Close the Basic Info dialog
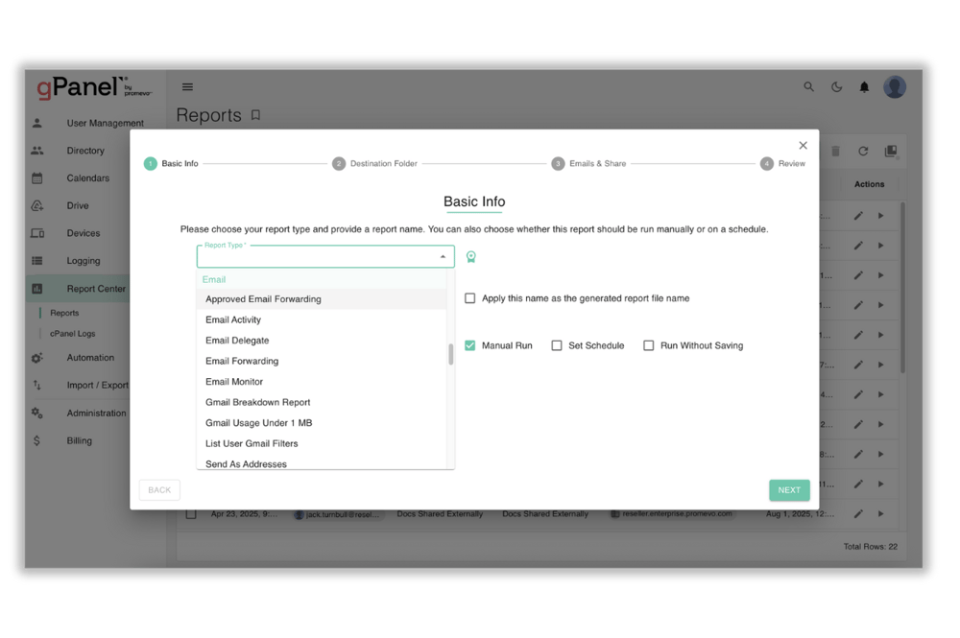The image size is (960, 638). 803,145
